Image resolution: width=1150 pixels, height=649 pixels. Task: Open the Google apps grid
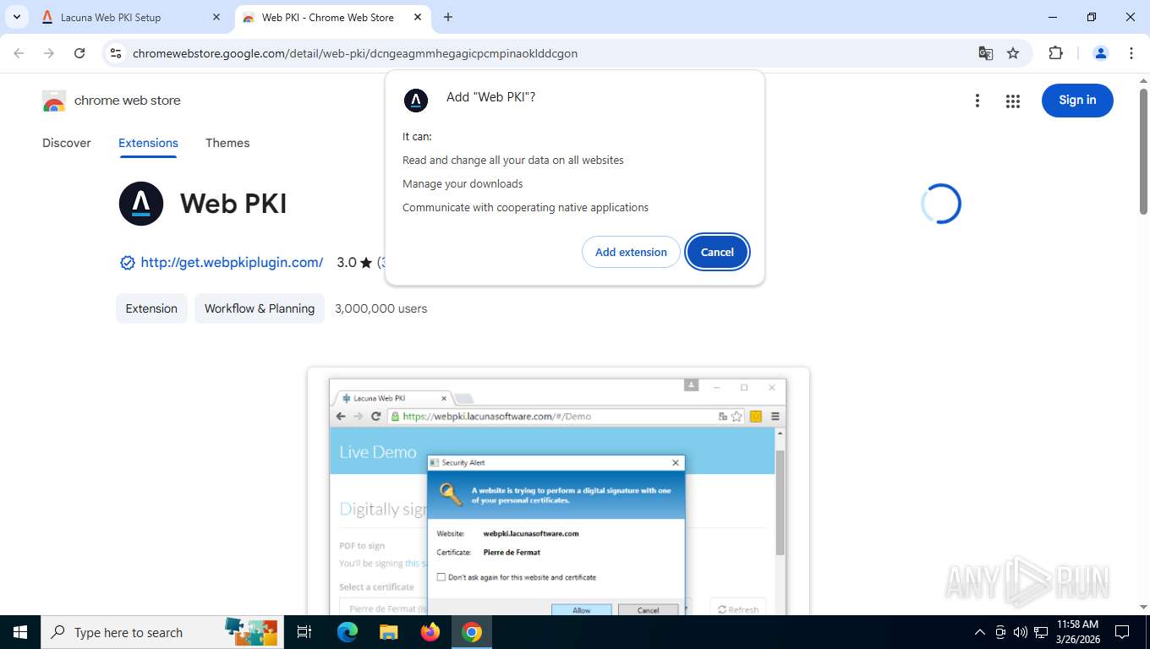pos(1013,101)
